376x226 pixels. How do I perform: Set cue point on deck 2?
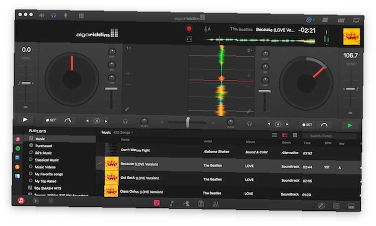pos(307,125)
